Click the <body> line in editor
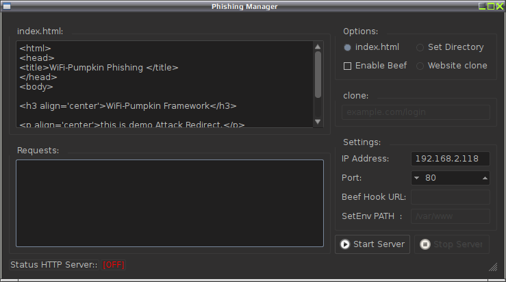The width and height of the screenshot is (506, 282). click(x=36, y=87)
